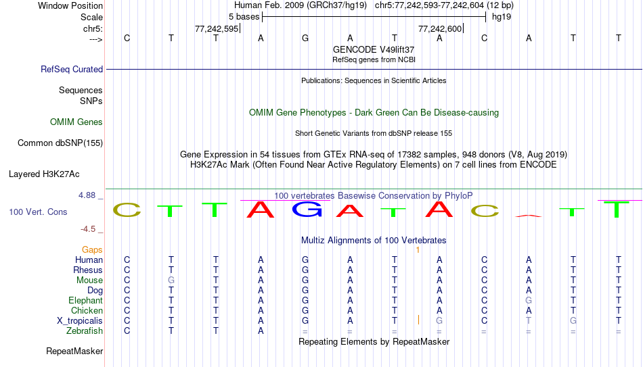Click the Dog alignment row label
This screenshot has width=643, height=367.
pyautogui.click(x=95, y=291)
